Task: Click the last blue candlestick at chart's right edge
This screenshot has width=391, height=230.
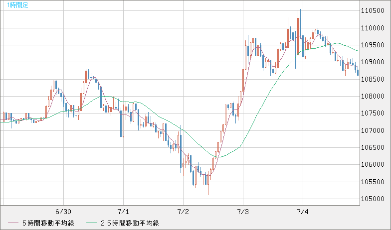Action: [x=358, y=72]
